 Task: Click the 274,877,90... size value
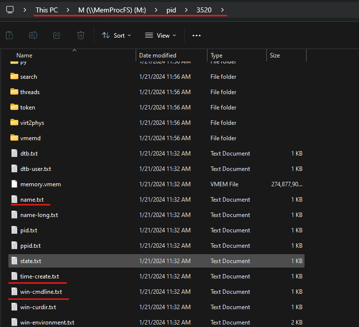point(287,184)
